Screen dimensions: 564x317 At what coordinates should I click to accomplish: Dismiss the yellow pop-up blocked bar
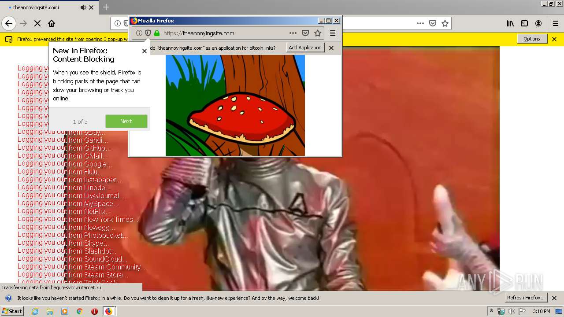click(x=554, y=39)
